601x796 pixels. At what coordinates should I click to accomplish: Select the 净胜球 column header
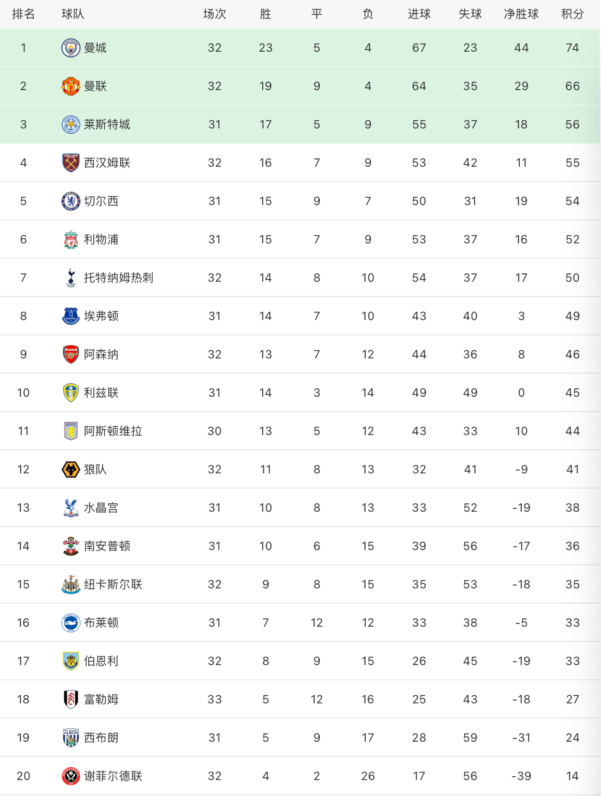coord(521,14)
